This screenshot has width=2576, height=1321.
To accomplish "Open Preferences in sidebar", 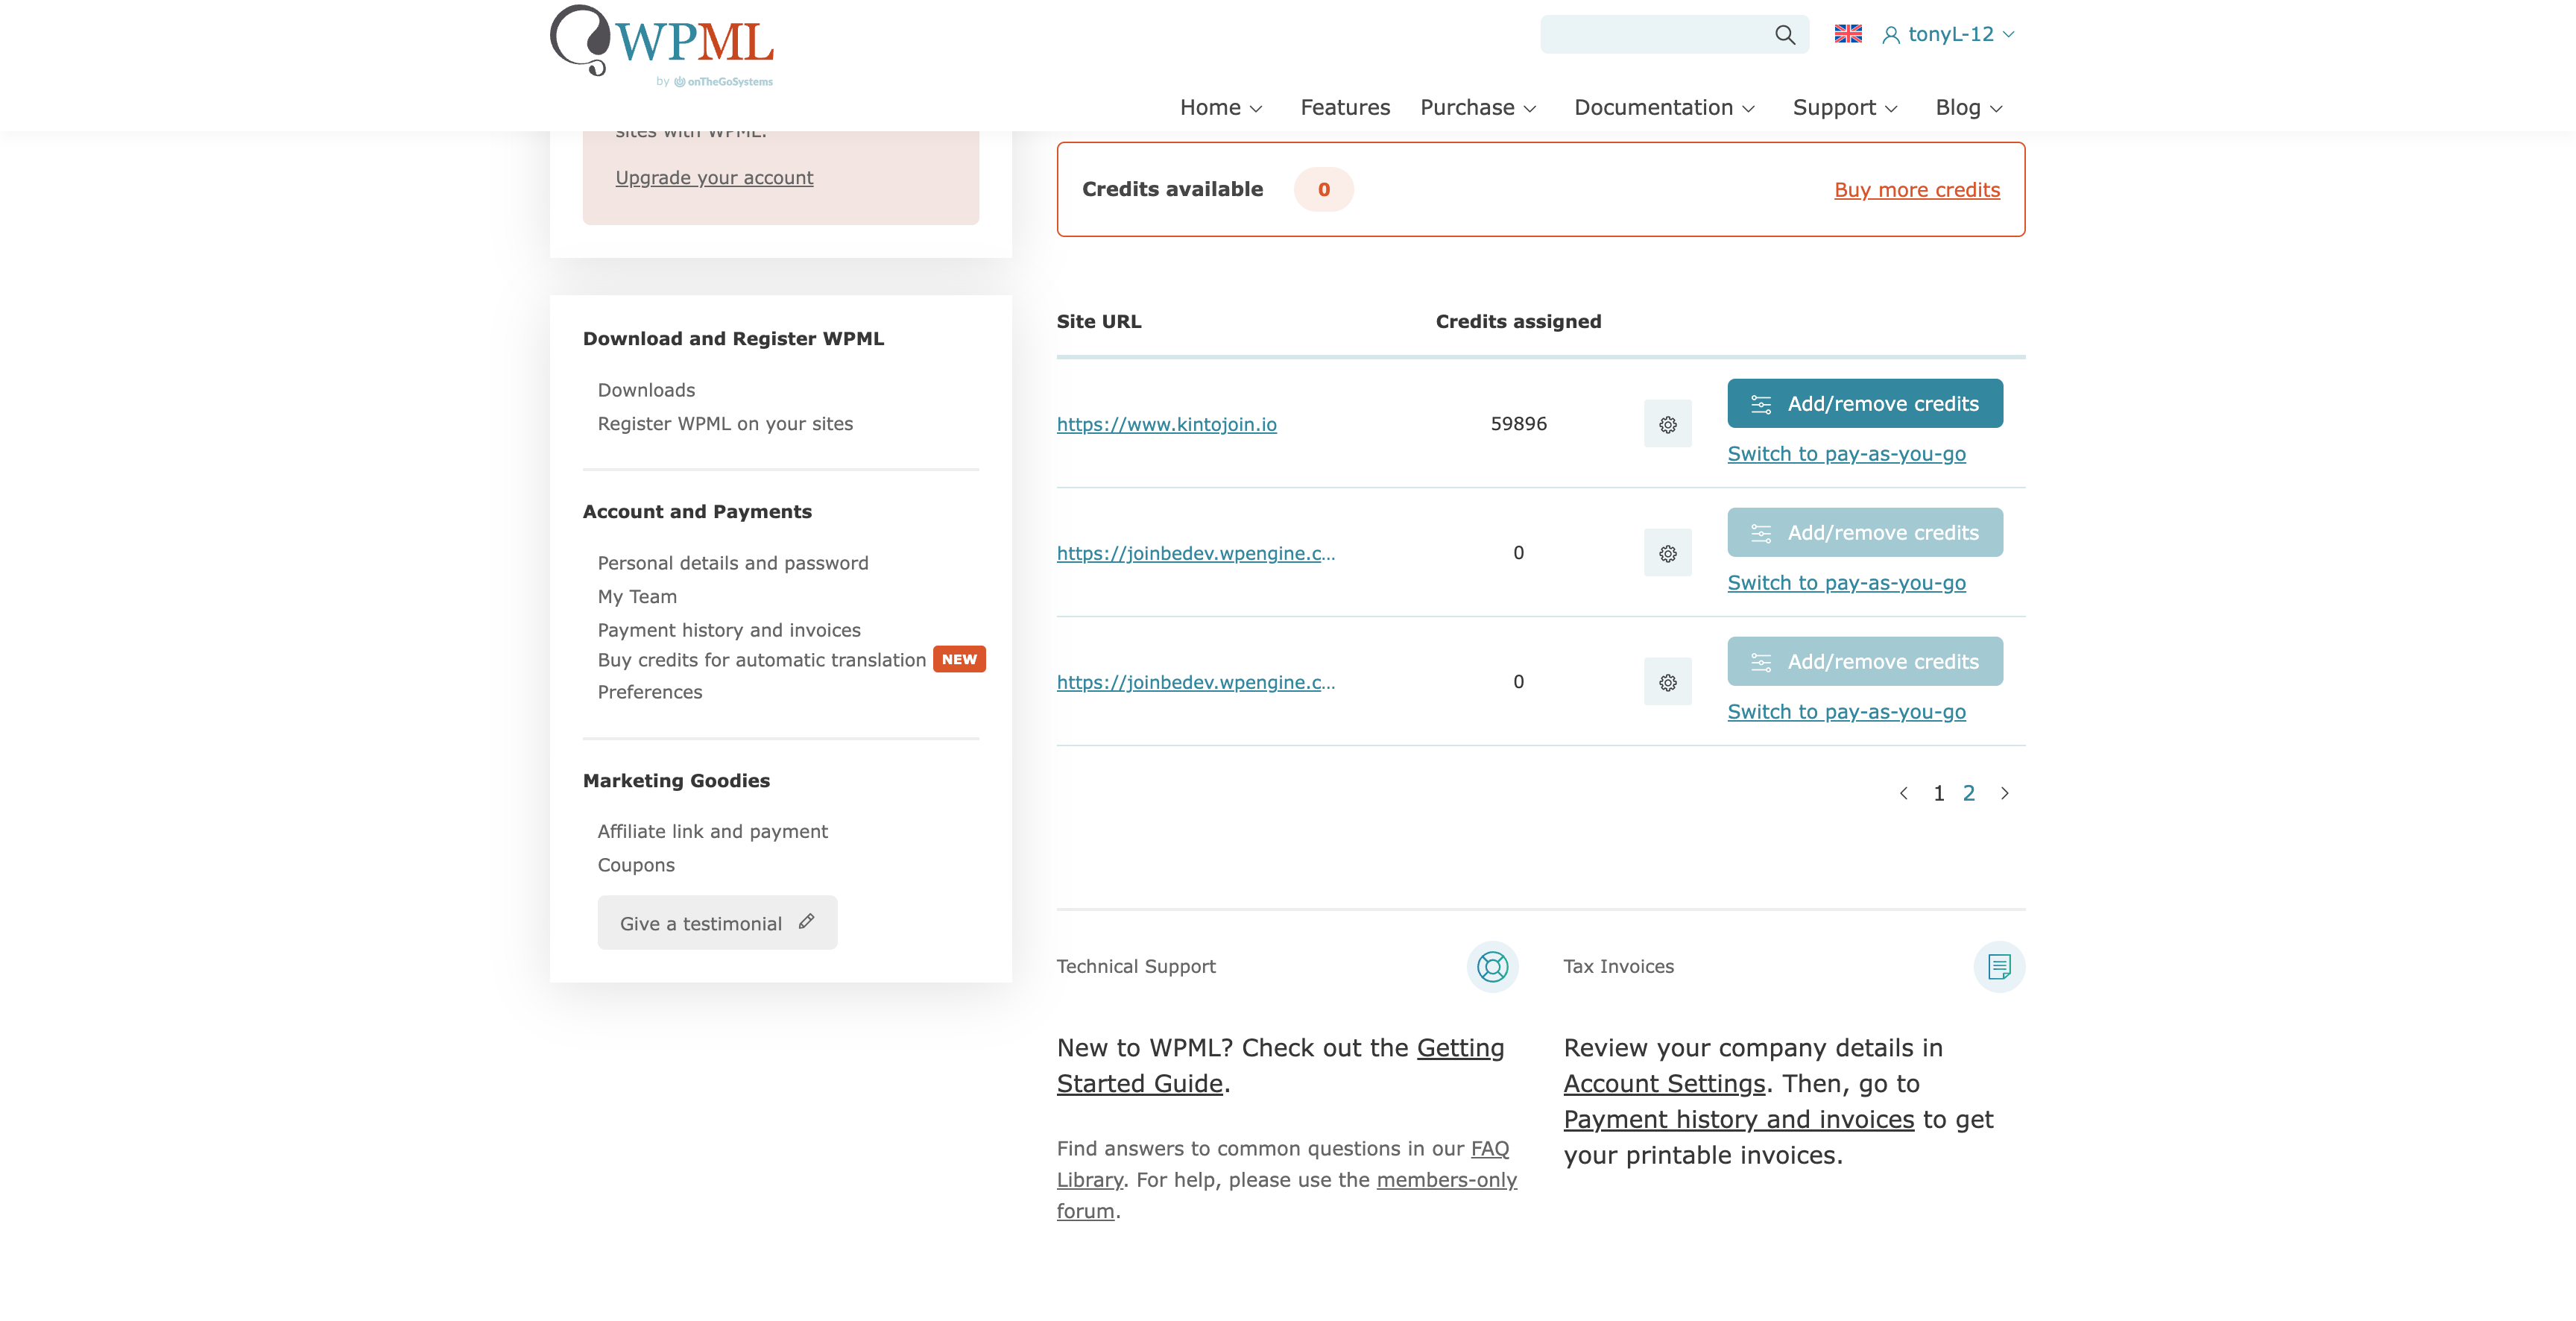I will 650,693.
